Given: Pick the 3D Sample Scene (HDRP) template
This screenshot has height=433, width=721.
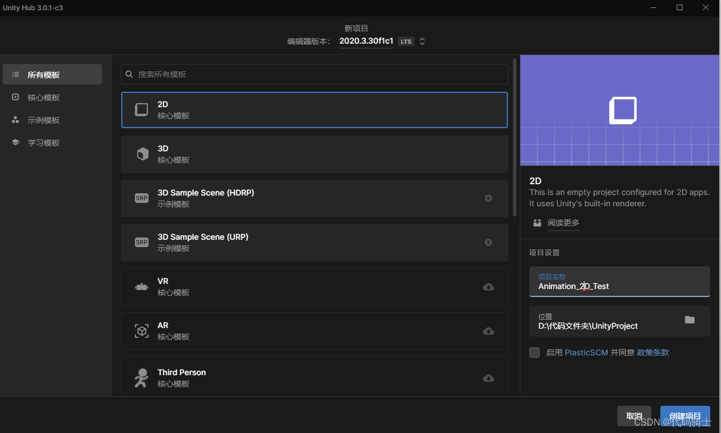Looking at the screenshot, I should pyautogui.click(x=315, y=198).
